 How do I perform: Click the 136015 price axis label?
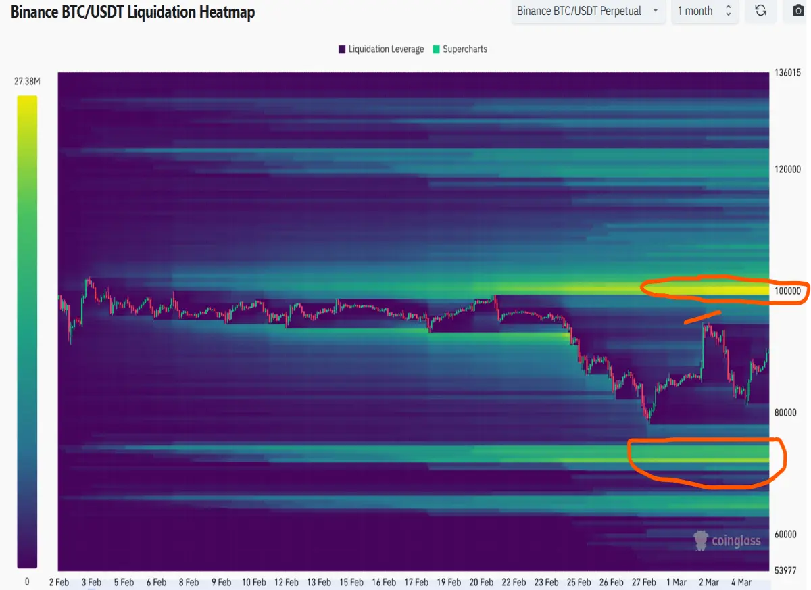[787, 73]
